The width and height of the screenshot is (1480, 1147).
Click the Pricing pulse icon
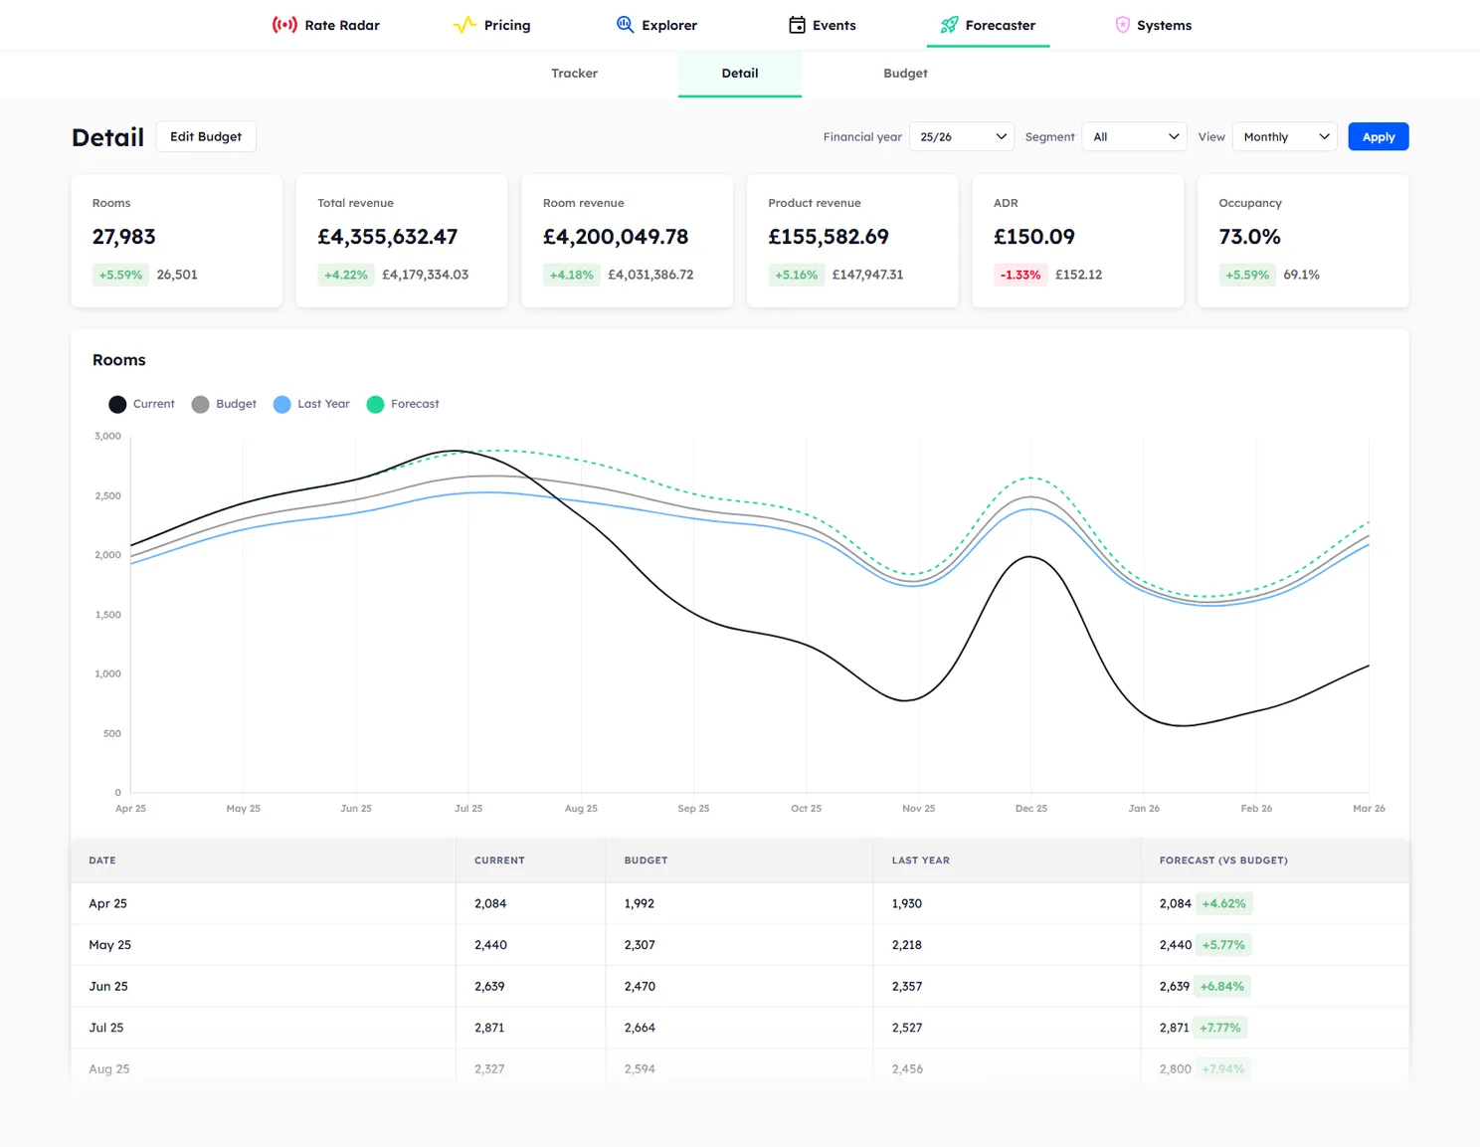coord(464,25)
